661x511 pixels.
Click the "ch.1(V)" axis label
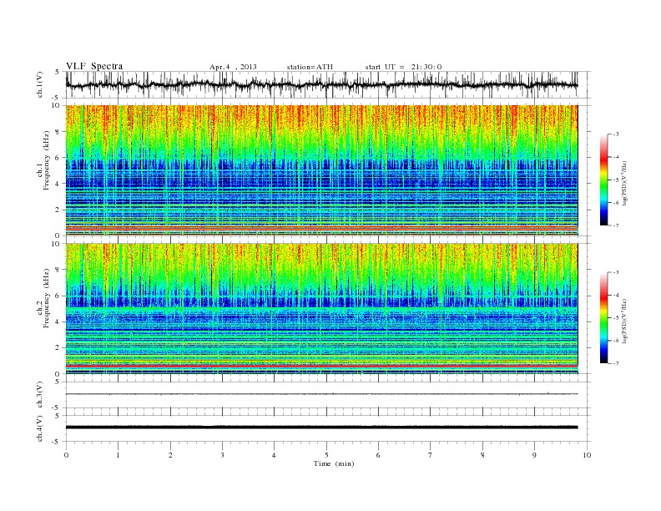click(40, 84)
